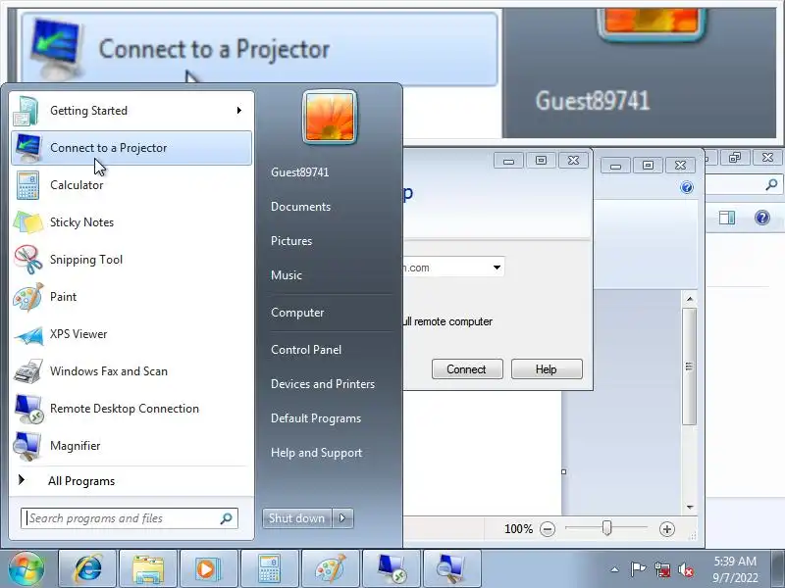This screenshot has height=588, width=785.
Task: Launch the Snipping Tool
Action: tap(131, 260)
